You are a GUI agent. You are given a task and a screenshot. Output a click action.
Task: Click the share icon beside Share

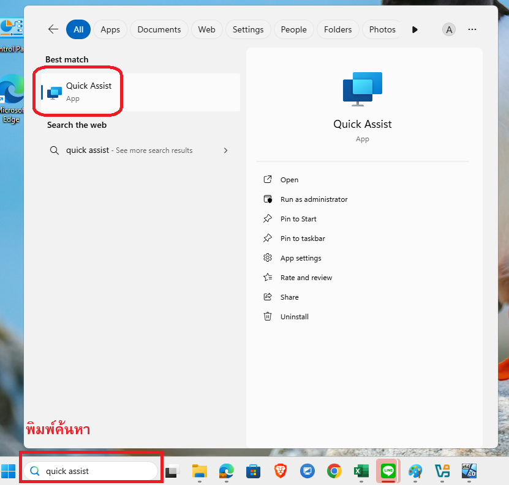click(x=268, y=297)
